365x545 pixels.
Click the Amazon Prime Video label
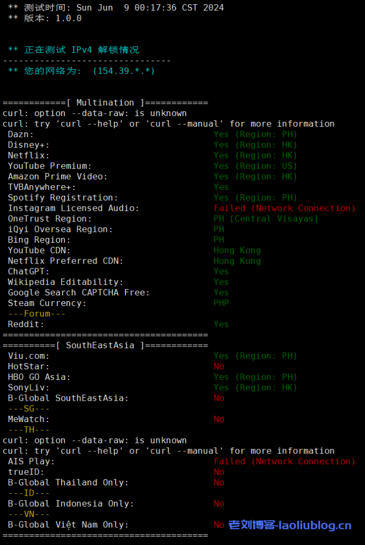click(57, 177)
